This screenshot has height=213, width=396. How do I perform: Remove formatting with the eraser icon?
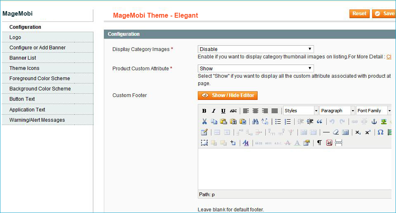pos(336,132)
